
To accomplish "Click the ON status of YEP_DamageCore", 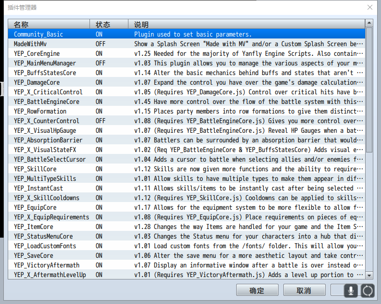I will coord(99,82).
